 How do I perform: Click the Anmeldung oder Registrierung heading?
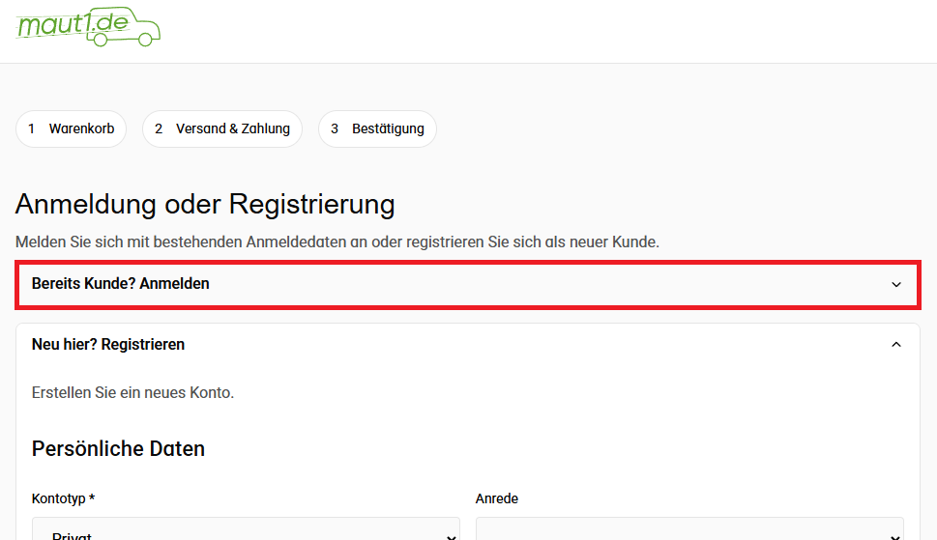tap(205, 205)
